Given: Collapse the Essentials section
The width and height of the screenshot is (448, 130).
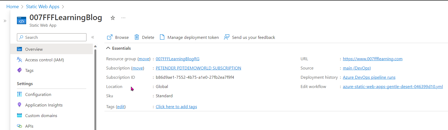Looking at the screenshot, I should [108, 48].
